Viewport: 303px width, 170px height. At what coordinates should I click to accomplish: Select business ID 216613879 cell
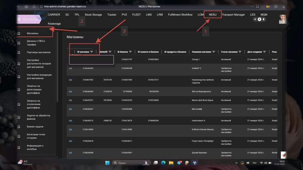(127, 121)
